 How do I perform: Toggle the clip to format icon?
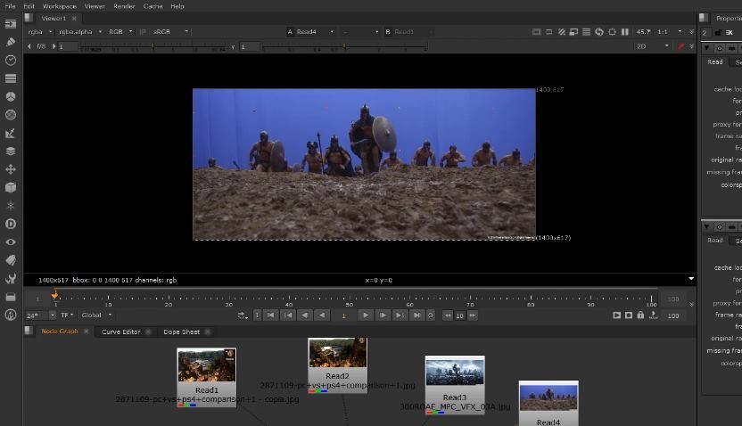pyautogui.click(x=536, y=32)
